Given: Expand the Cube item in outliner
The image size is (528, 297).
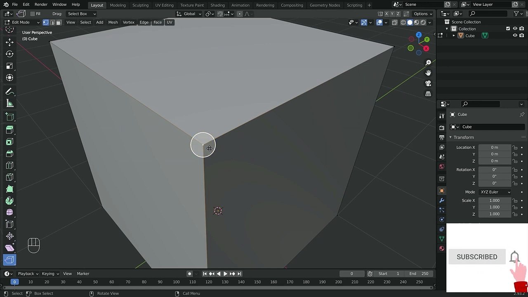Looking at the screenshot, I should pos(454,35).
